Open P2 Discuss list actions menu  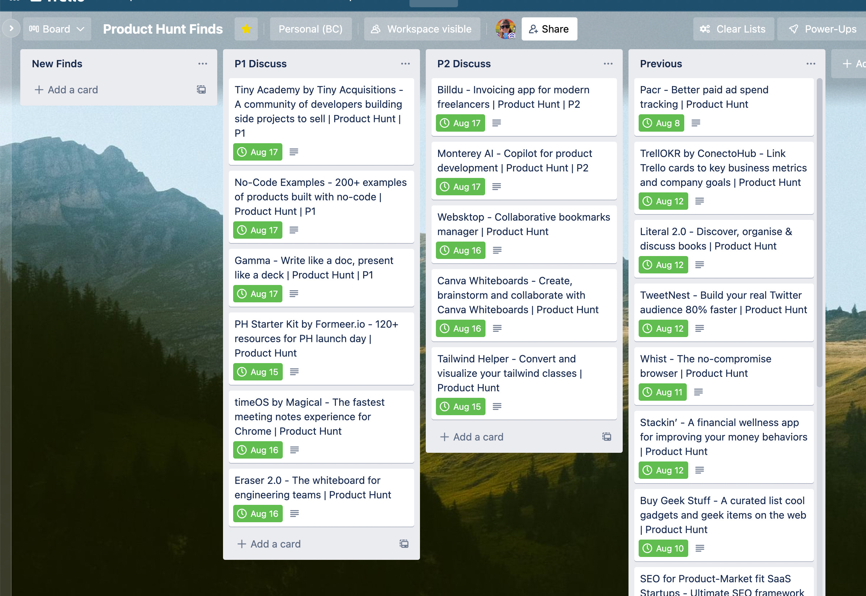(x=608, y=64)
